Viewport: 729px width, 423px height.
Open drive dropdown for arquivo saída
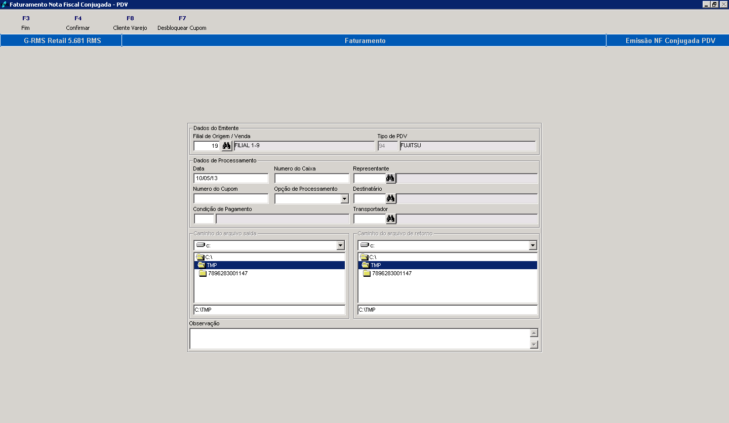tap(341, 245)
